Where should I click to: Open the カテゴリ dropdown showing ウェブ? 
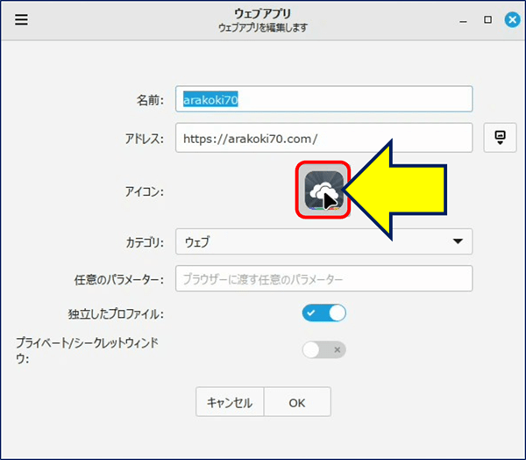[324, 241]
